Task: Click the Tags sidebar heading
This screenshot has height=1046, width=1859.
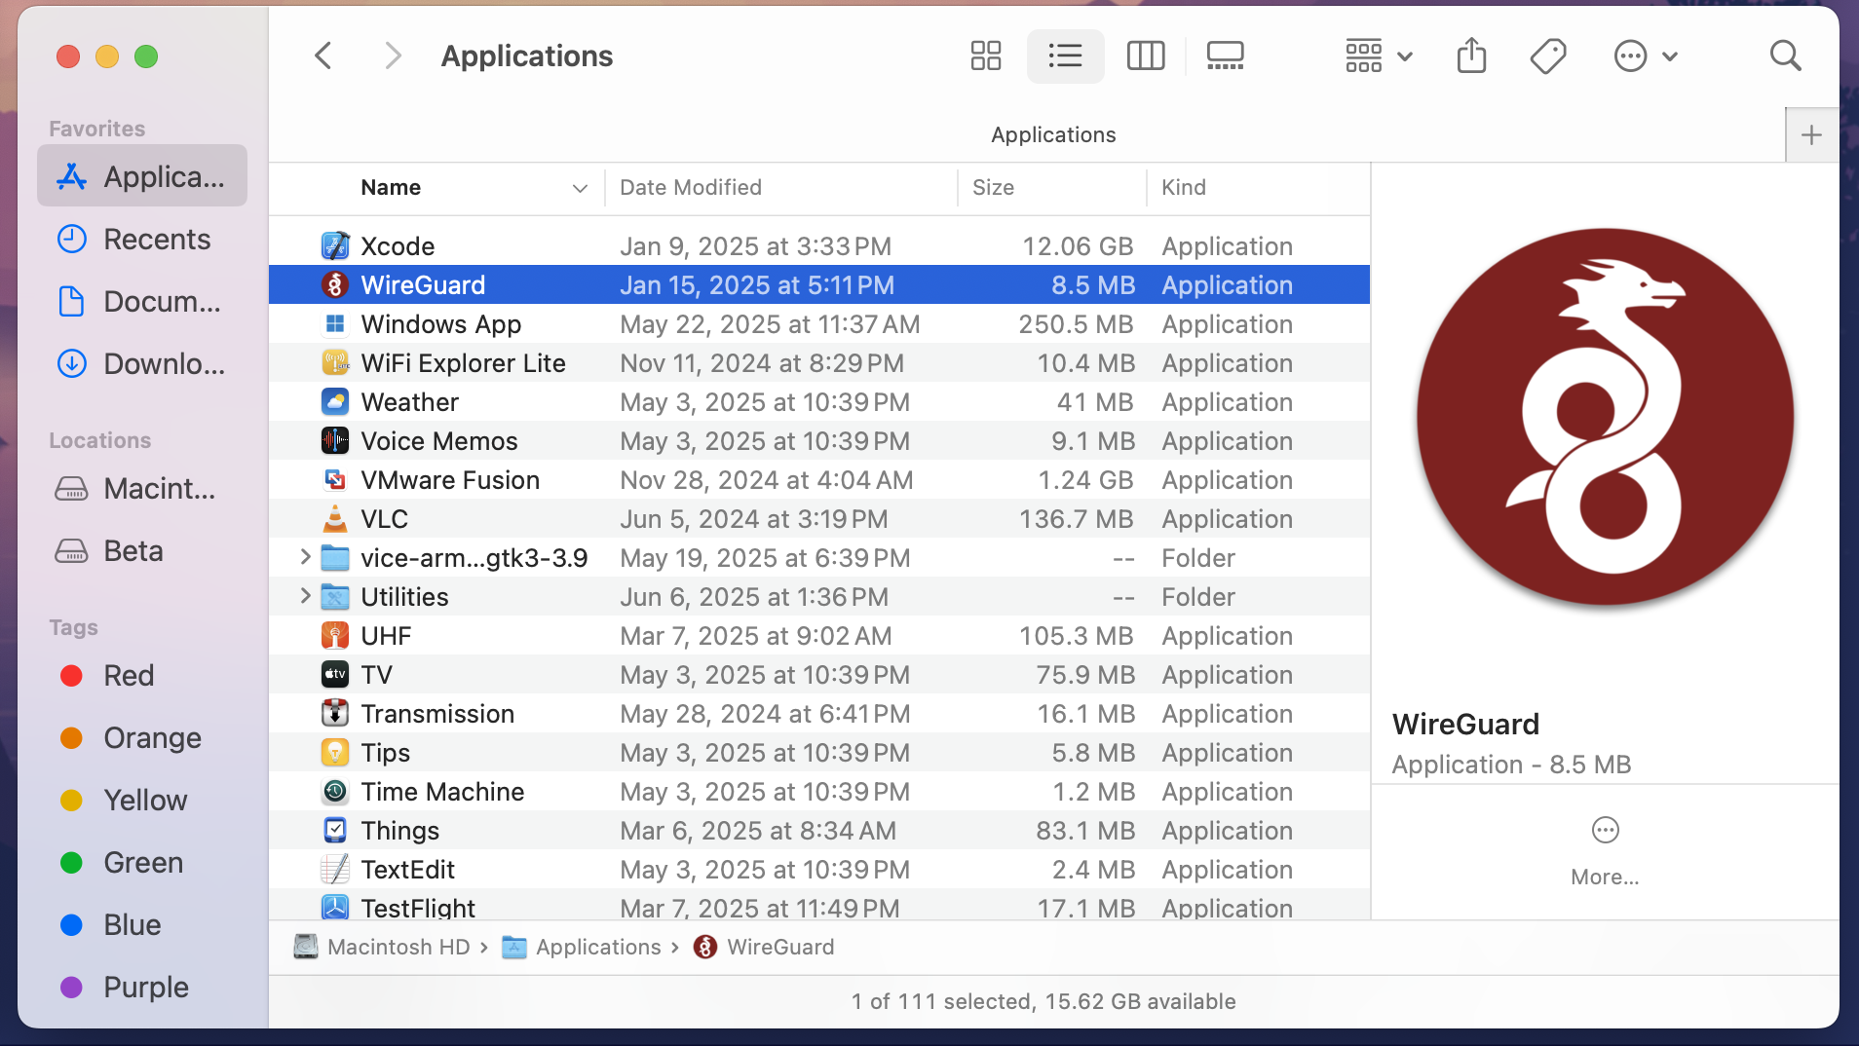Action: (x=74, y=627)
